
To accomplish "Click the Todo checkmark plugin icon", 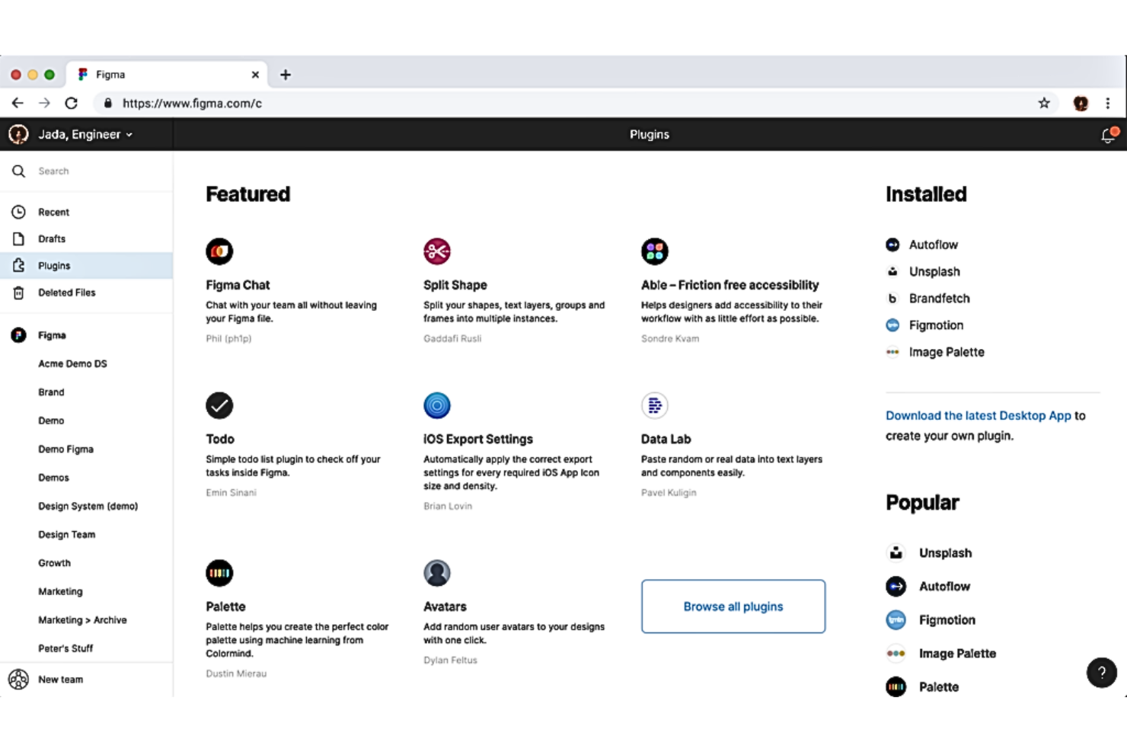I will [x=219, y=405].
